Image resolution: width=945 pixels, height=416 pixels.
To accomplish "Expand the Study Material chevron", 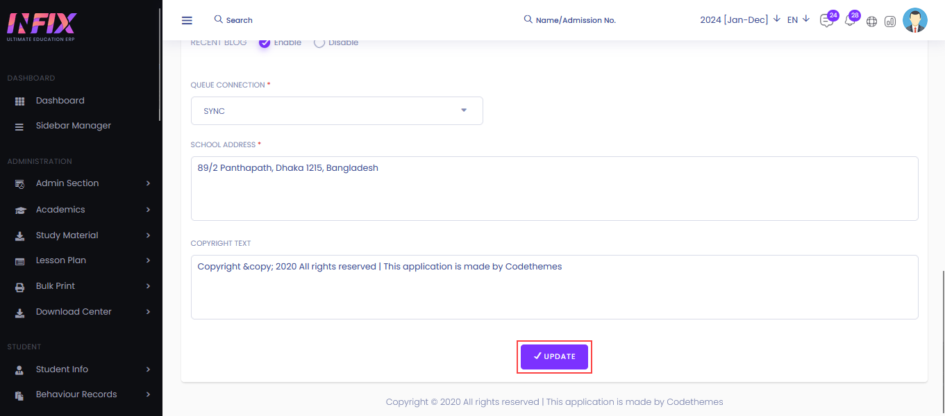I will pos(148,235).
